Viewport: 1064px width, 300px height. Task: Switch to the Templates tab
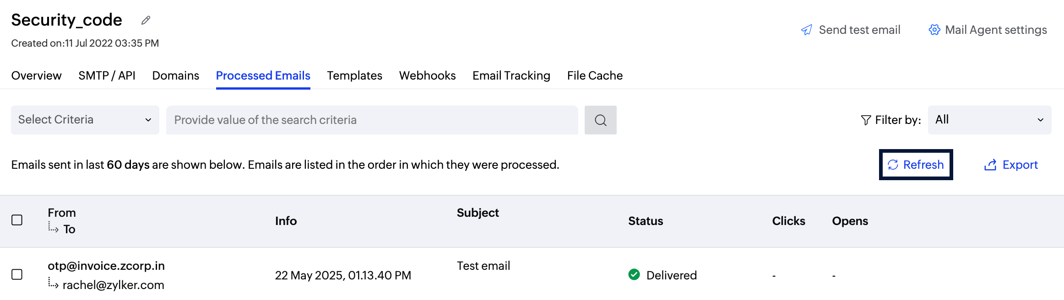click(x=354, y=76)
